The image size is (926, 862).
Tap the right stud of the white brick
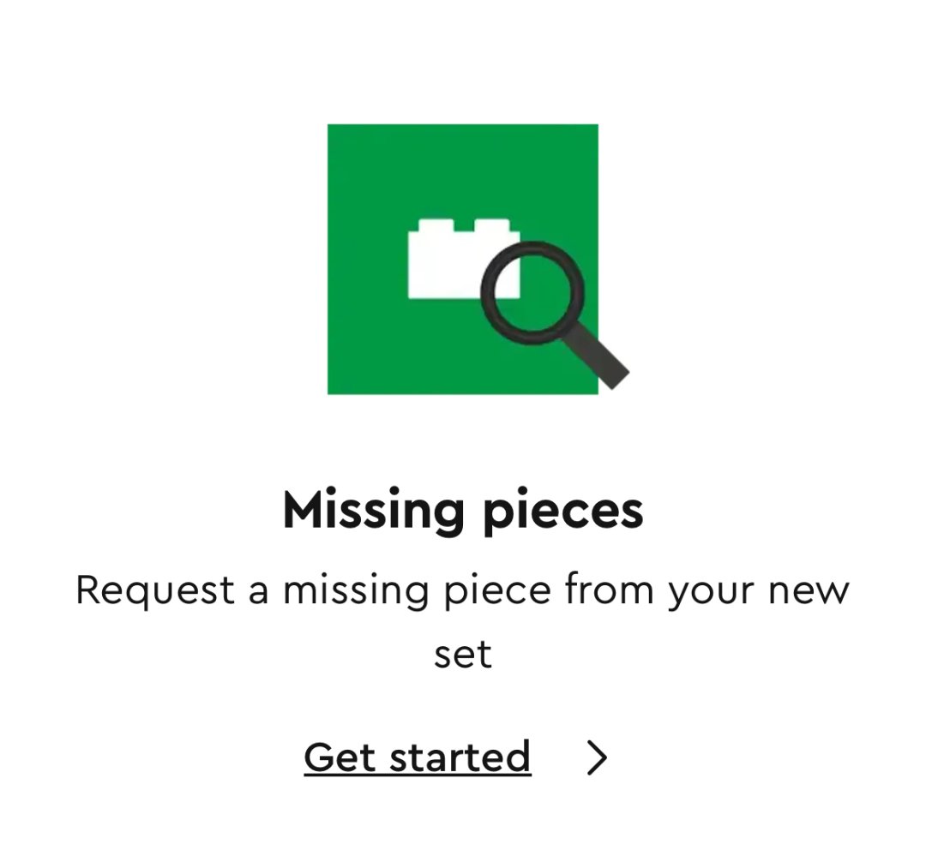(489, 226)
